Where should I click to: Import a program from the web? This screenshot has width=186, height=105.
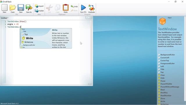click(x=39, y=6)
